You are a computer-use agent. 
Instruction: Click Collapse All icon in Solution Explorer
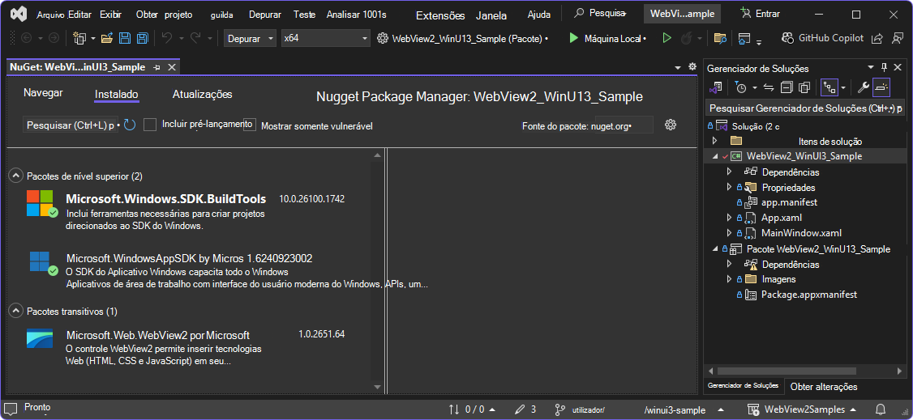tap(787, 87)
